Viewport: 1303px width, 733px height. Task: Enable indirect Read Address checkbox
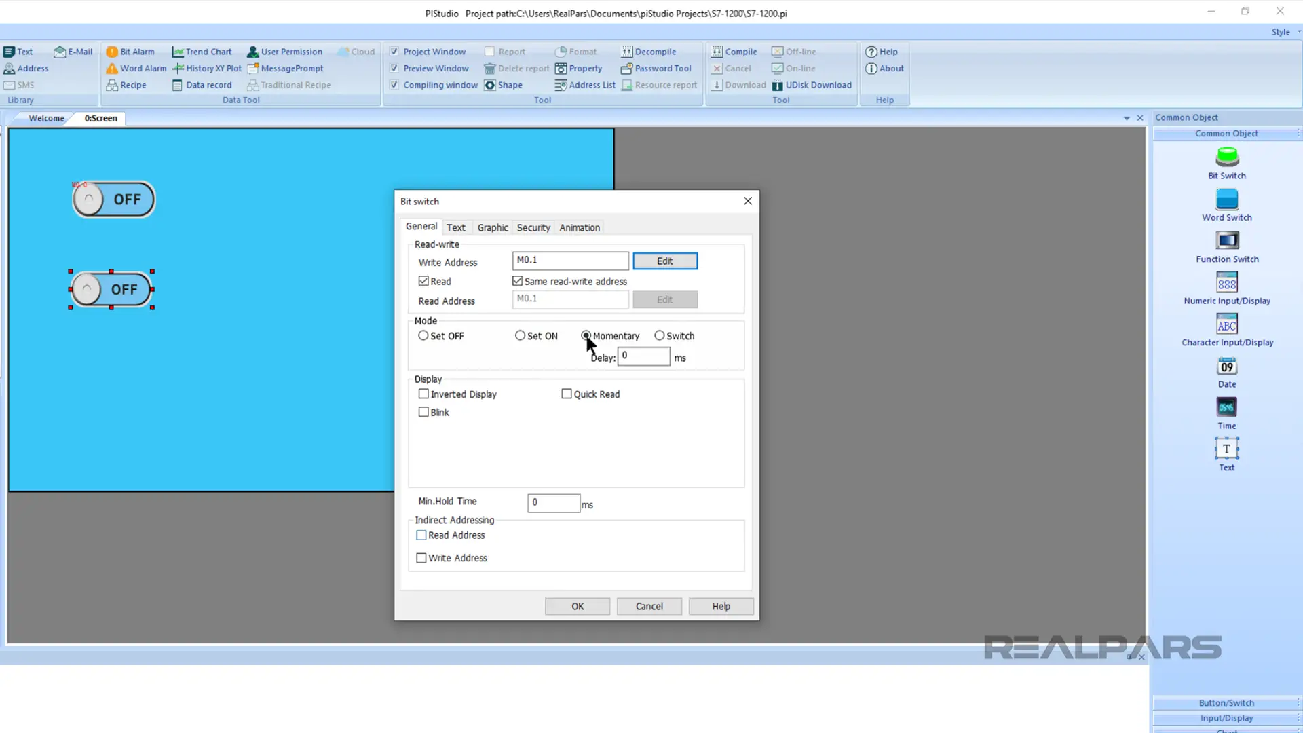pyautogui.click(x=421, y=535)
